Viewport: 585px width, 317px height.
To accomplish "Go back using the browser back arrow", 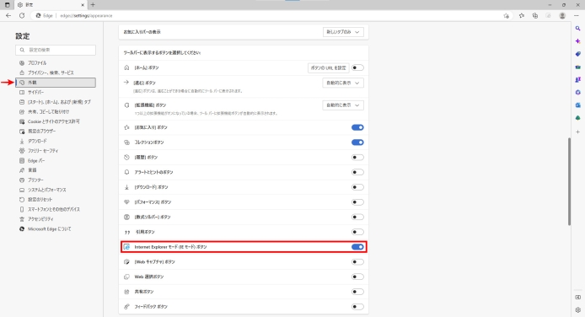I will (8, 16).
